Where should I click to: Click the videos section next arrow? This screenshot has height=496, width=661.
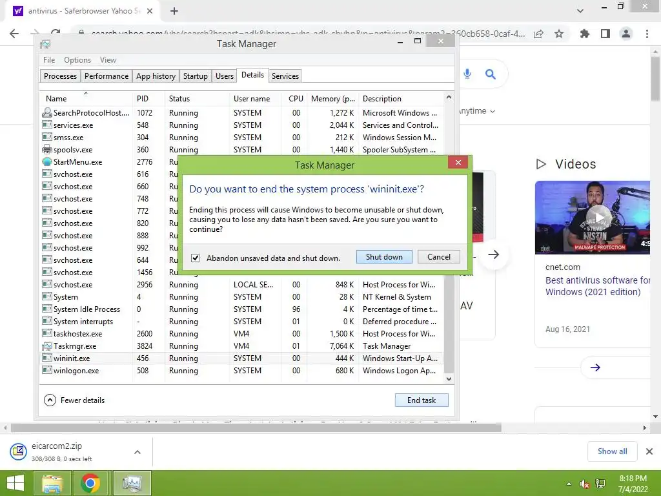tap(595, 367)
